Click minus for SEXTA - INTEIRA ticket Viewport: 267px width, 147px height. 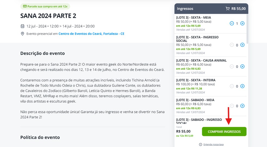click(x=232, y=86)
